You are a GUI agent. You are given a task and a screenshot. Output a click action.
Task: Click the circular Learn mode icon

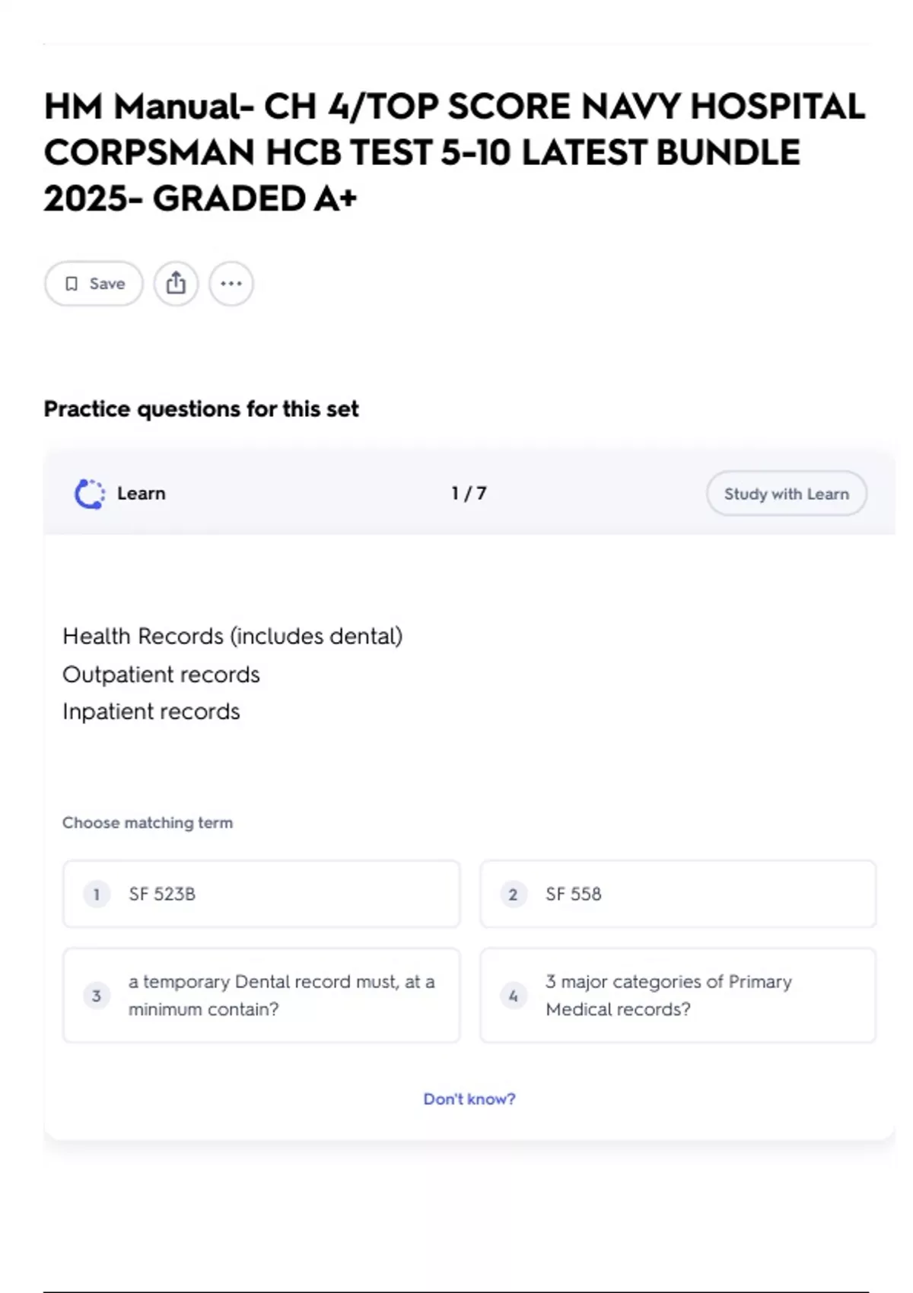tap(90, 494)
